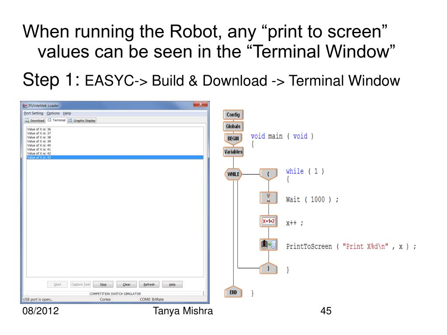447x335 pixels.
Task: Click the 'x++ ;' code line
Action: pos(295,223)
